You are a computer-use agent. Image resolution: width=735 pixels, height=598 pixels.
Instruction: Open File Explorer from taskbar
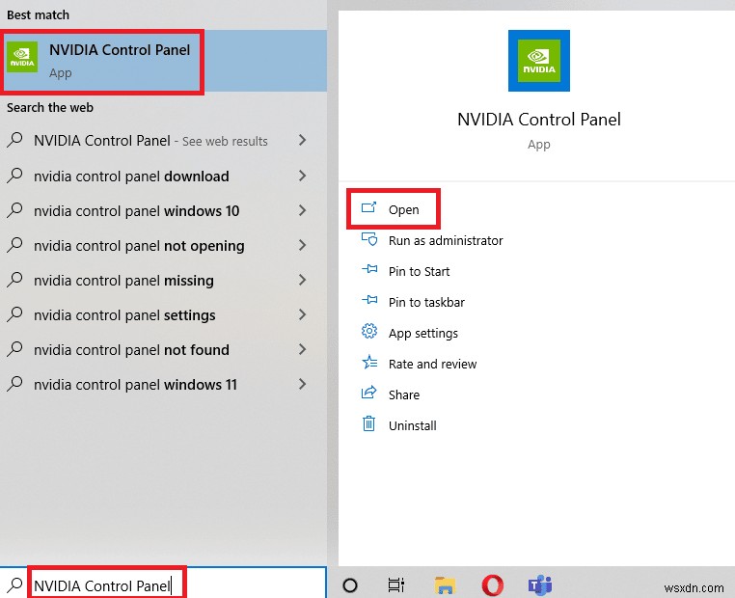point(445,585)
